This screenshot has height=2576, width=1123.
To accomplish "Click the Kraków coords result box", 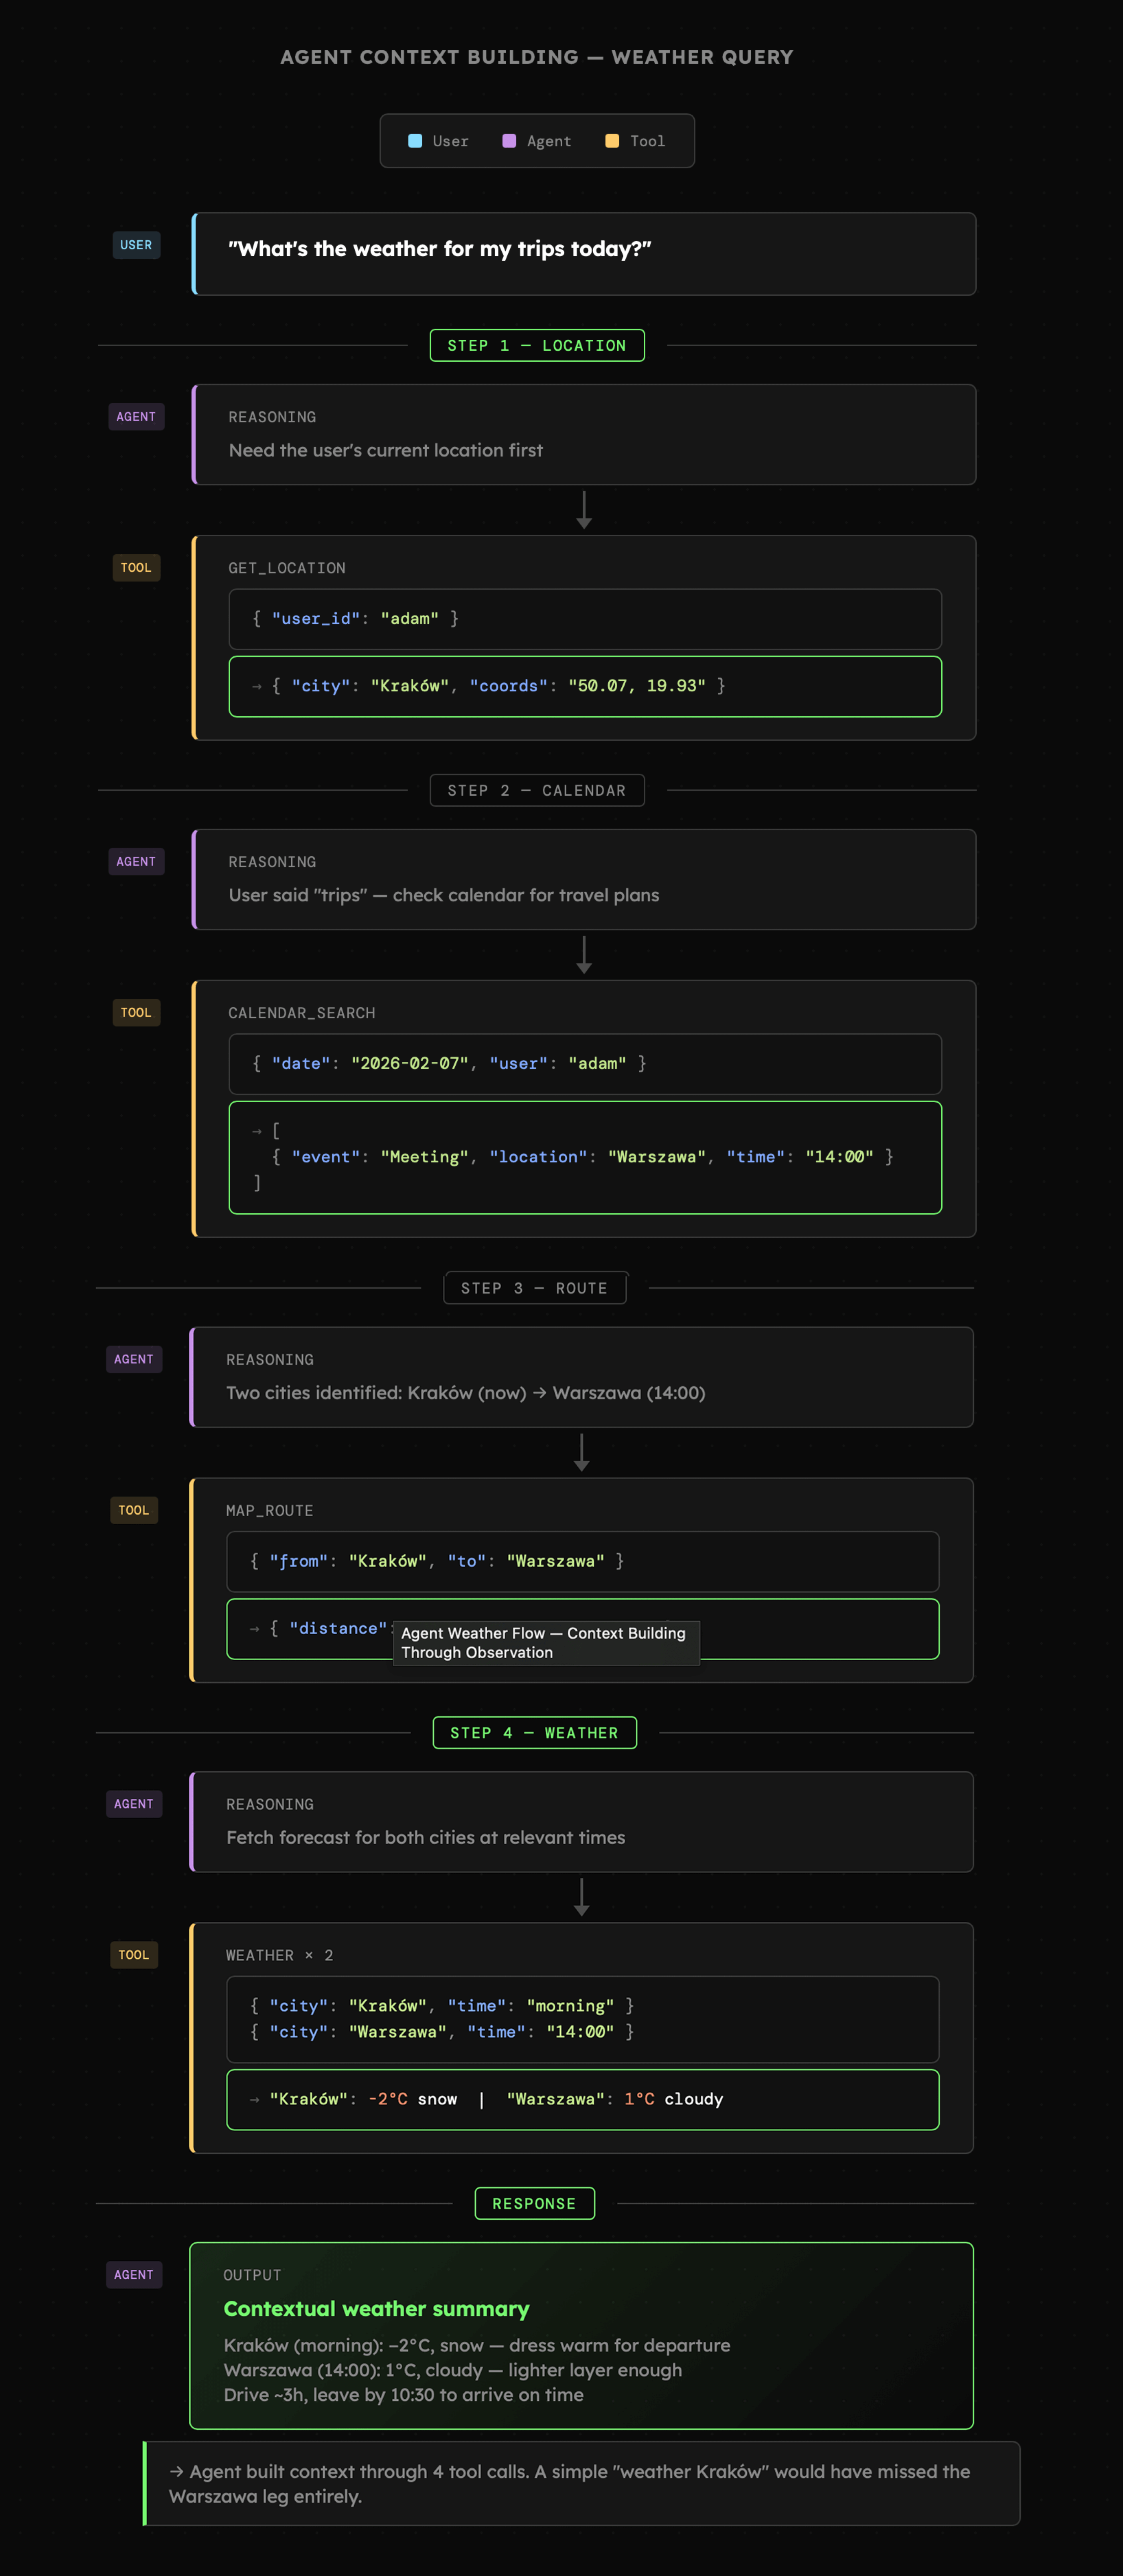I will (x=585, y=686).
